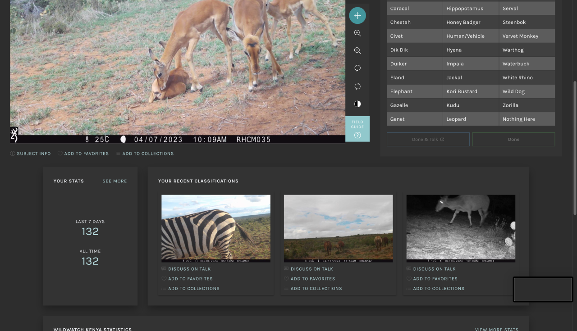The height and width of the screenshot is (331, 577).
Task: Pick Gazelle in the species list
Action: (414, 105)
